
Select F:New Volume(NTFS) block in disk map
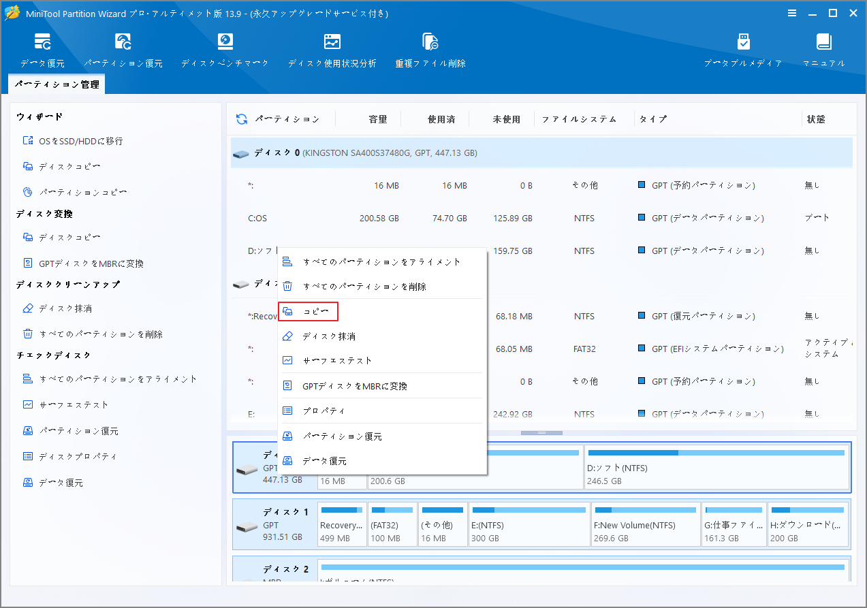[x=646, y=524]
